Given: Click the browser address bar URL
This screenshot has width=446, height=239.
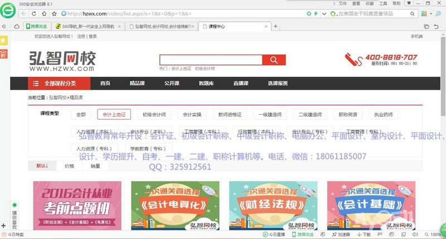Looking at the screenshot, I should (x=129, y=13).
